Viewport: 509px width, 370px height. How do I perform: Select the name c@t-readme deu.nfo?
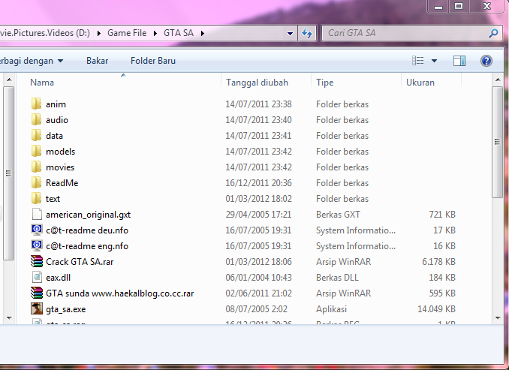[87, 230]
